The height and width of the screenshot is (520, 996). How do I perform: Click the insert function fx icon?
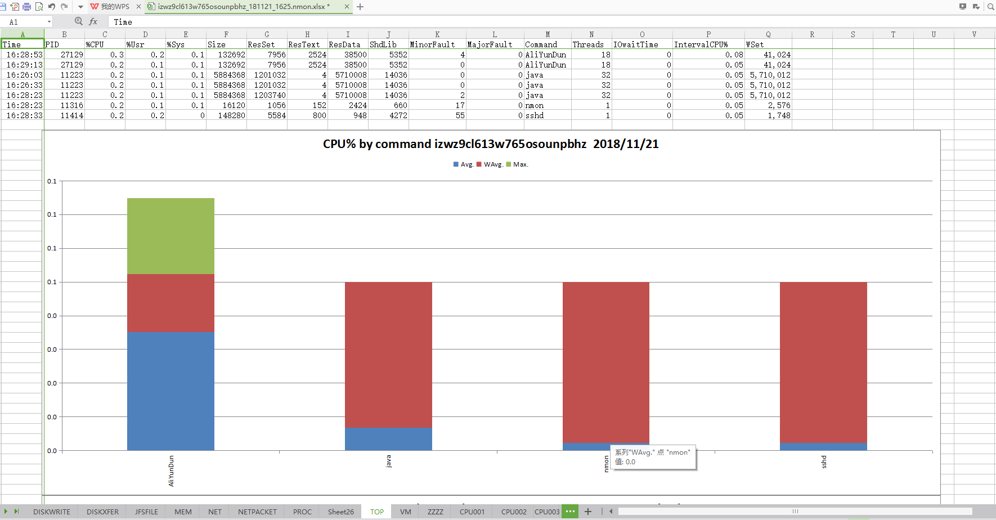[x=93, y=21]
